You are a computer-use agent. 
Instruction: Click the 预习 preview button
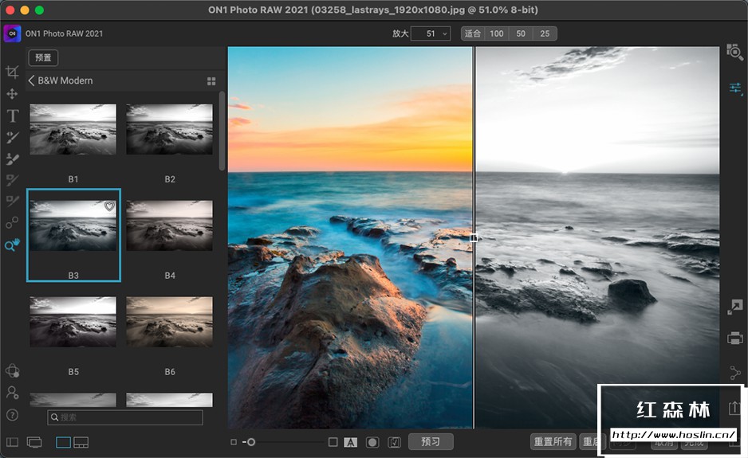tap(431, 442)
